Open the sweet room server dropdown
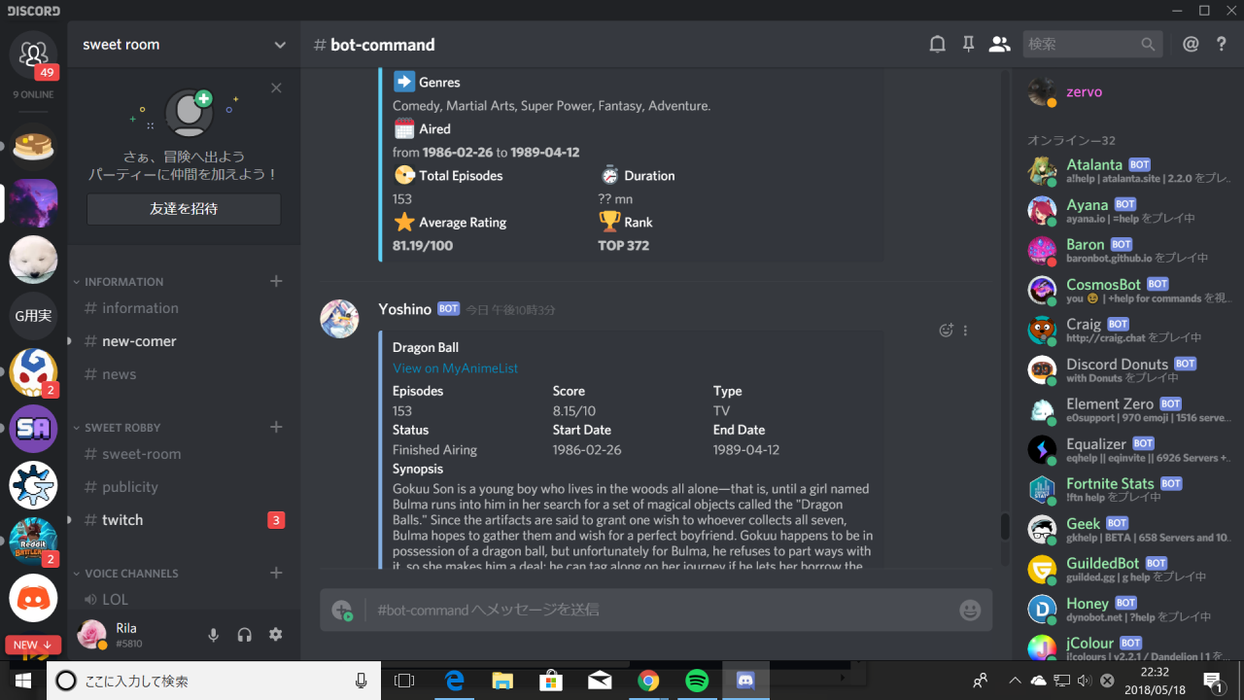 click(x=184, y=45)
